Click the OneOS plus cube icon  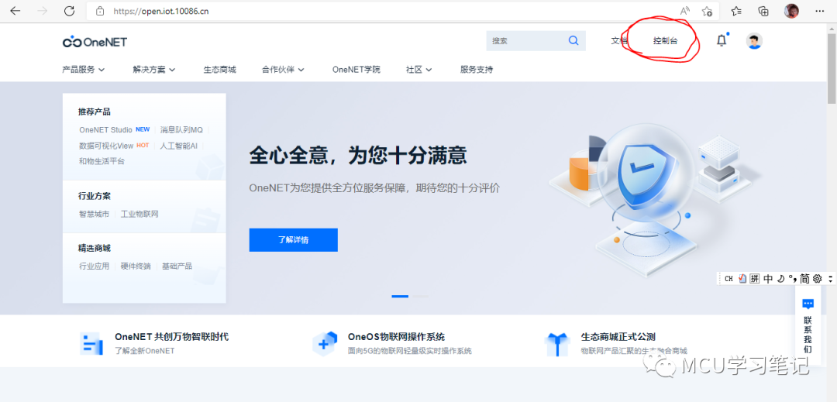pos(325,343)
